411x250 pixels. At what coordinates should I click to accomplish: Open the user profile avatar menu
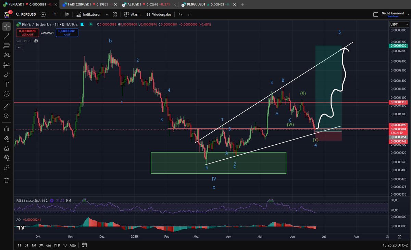click(x=7, y=15)
